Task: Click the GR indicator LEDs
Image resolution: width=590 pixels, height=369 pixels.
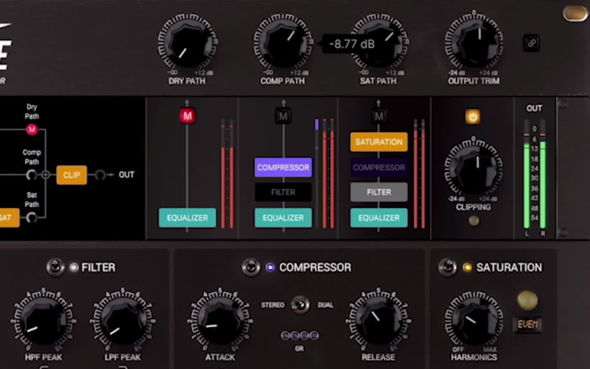Action: (x=300, y=336)
